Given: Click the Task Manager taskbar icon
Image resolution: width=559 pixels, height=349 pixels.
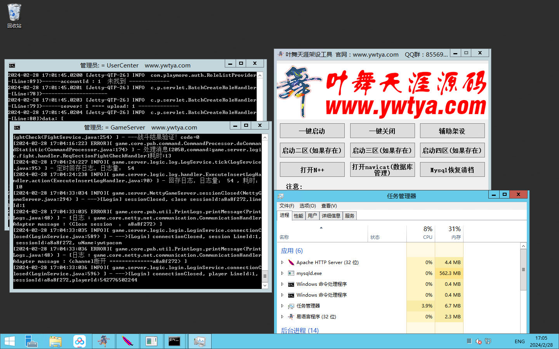Looking at the screenshot, I should (200, 341).
